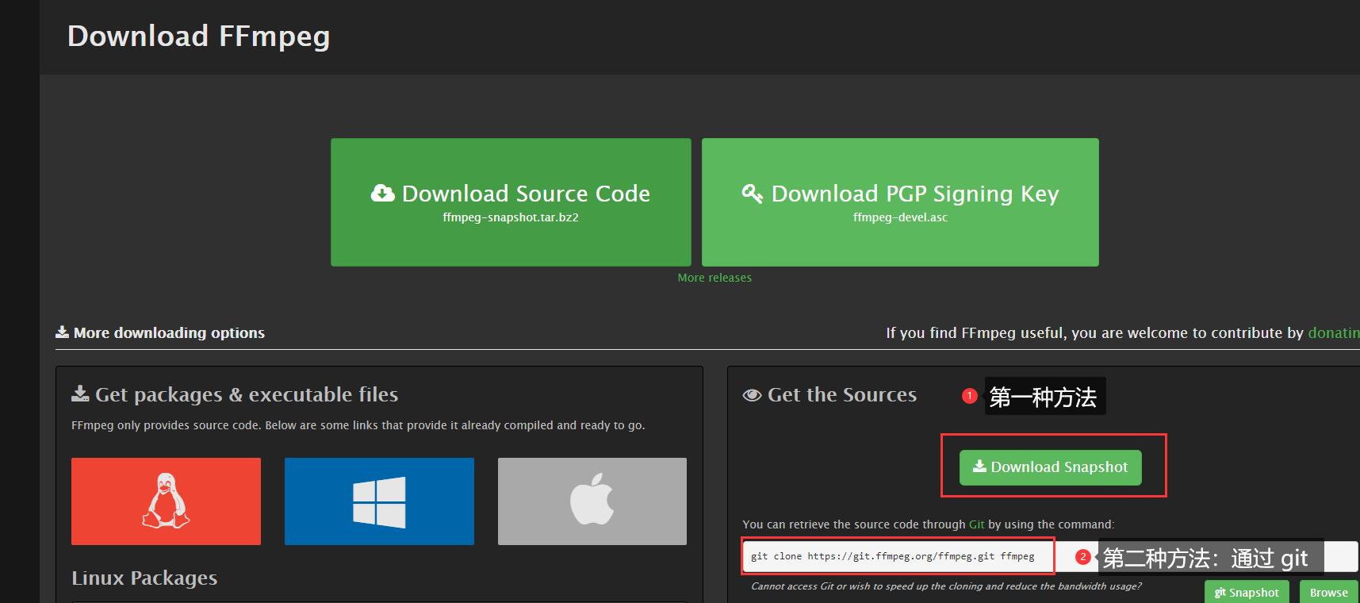Click the green Download Snapshot button
Image resolution: width=1360 pixels, height=603 pixels.
click(1051, 467)
